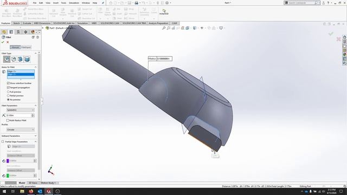Open the Motion Study 1 tab

(48, 183)
